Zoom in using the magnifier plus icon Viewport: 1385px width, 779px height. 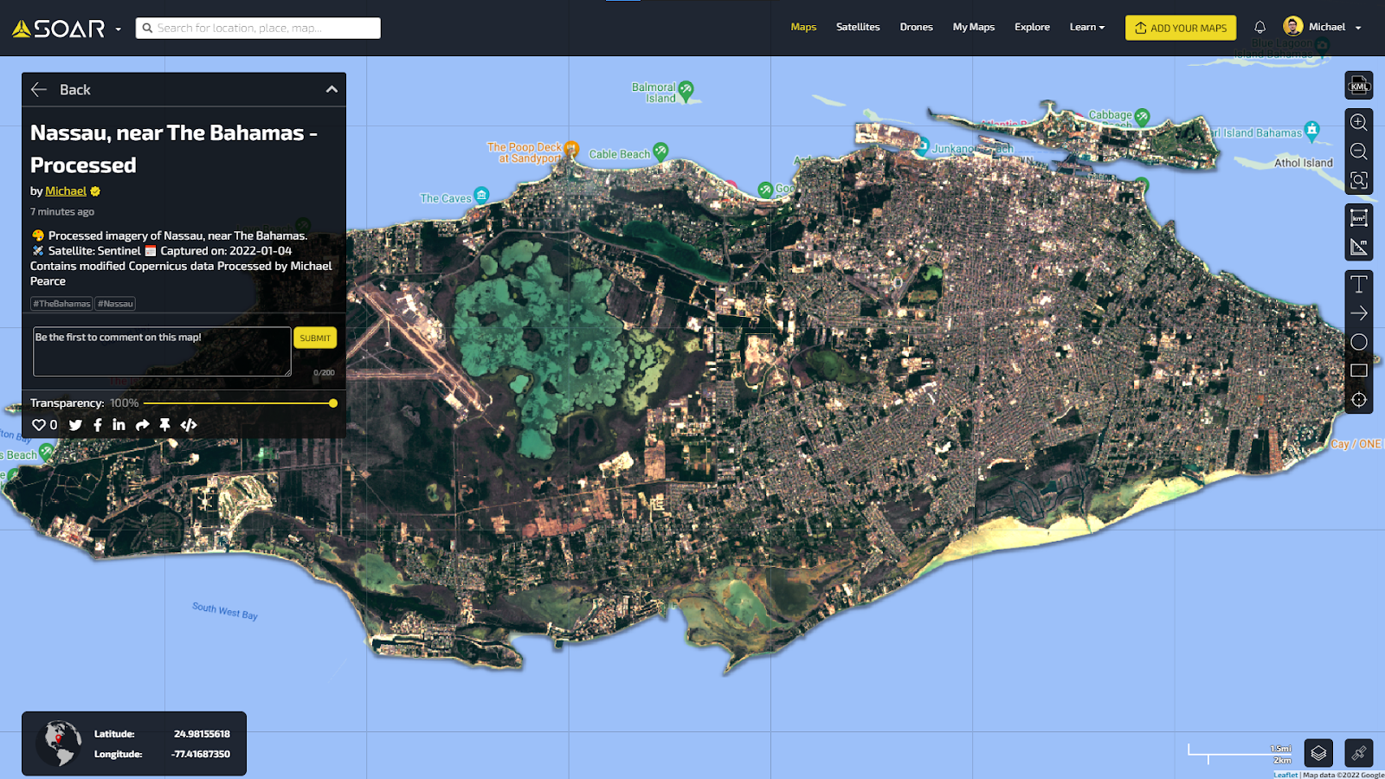[x=1358, y=123]
